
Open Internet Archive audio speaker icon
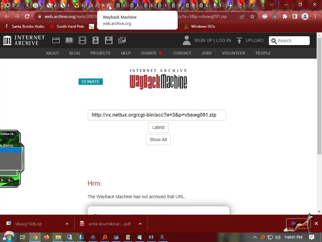coord(96,40)
